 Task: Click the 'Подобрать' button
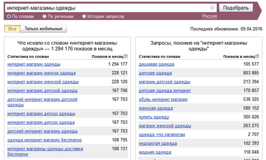[x=236, y=8]
